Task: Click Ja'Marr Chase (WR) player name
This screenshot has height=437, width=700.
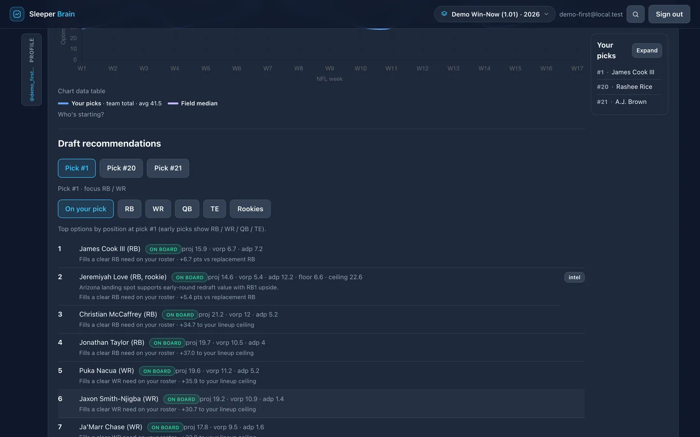Action: coord(111,427)
